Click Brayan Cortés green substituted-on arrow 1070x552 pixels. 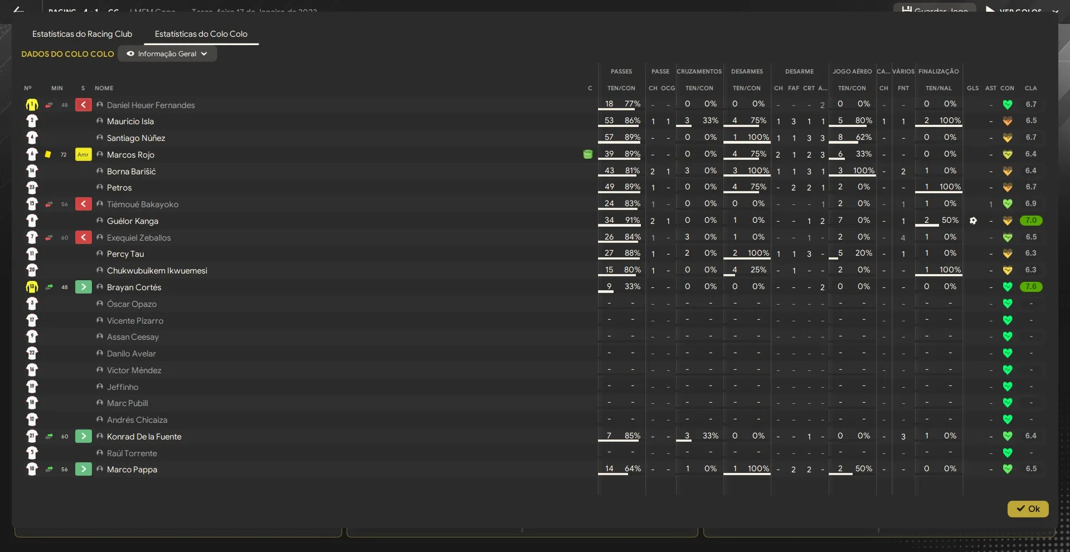pos(83,287)
